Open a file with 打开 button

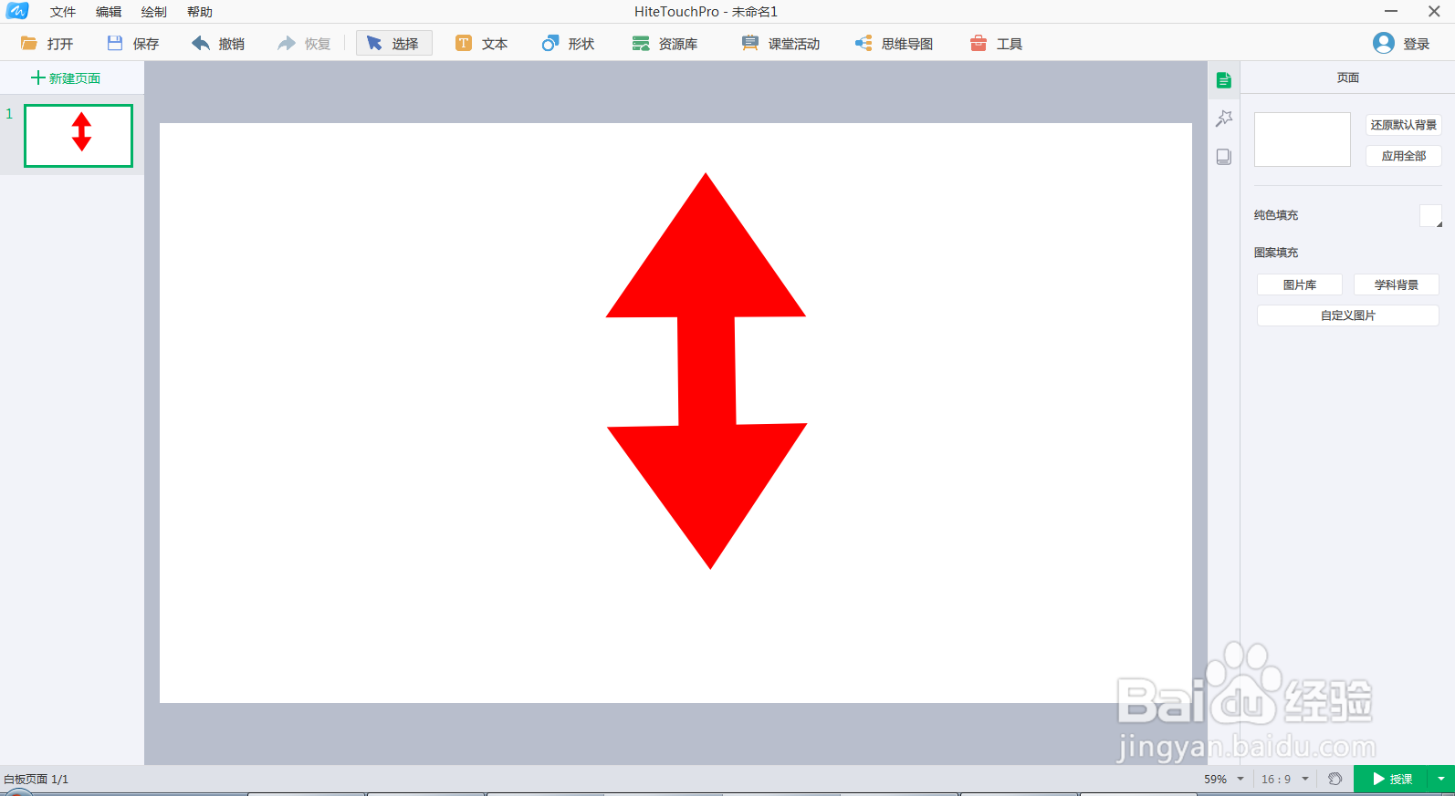(x=47, y=43)
